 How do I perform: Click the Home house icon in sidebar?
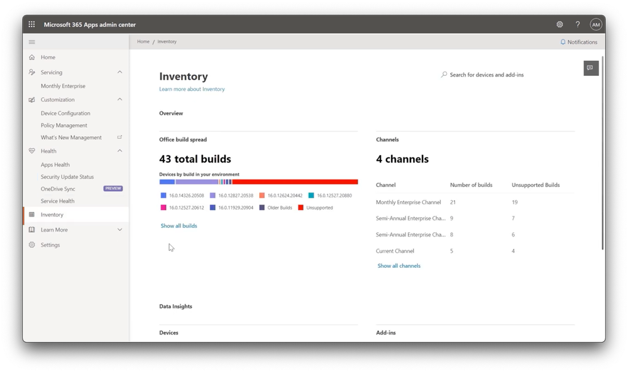(32, 57)
